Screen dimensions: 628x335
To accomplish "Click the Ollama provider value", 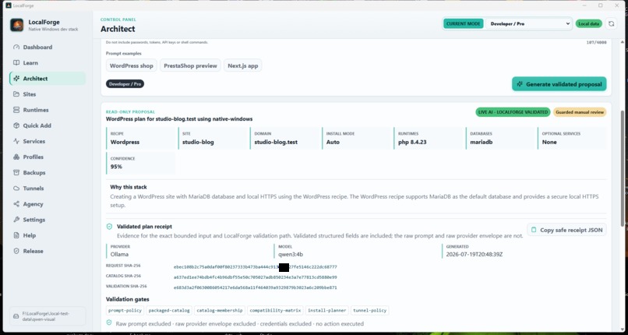I will (x=119, y=254).
